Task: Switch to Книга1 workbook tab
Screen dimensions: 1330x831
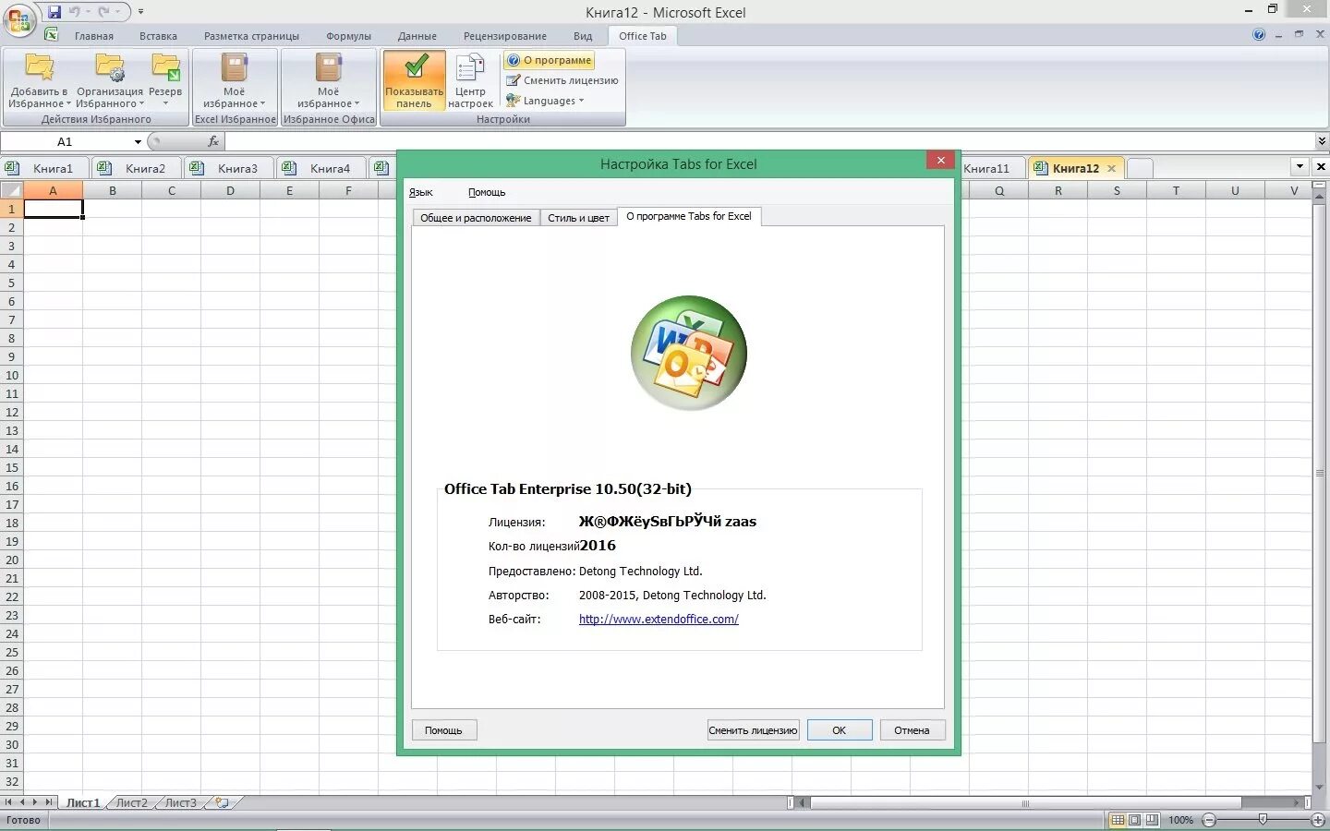Action: (x=44, y=168)
